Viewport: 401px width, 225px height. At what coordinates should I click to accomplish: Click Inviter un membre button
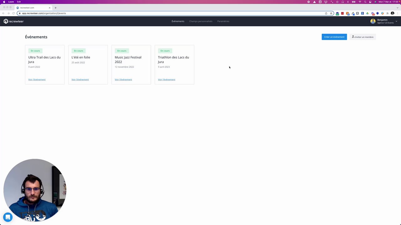coord(362,37)
